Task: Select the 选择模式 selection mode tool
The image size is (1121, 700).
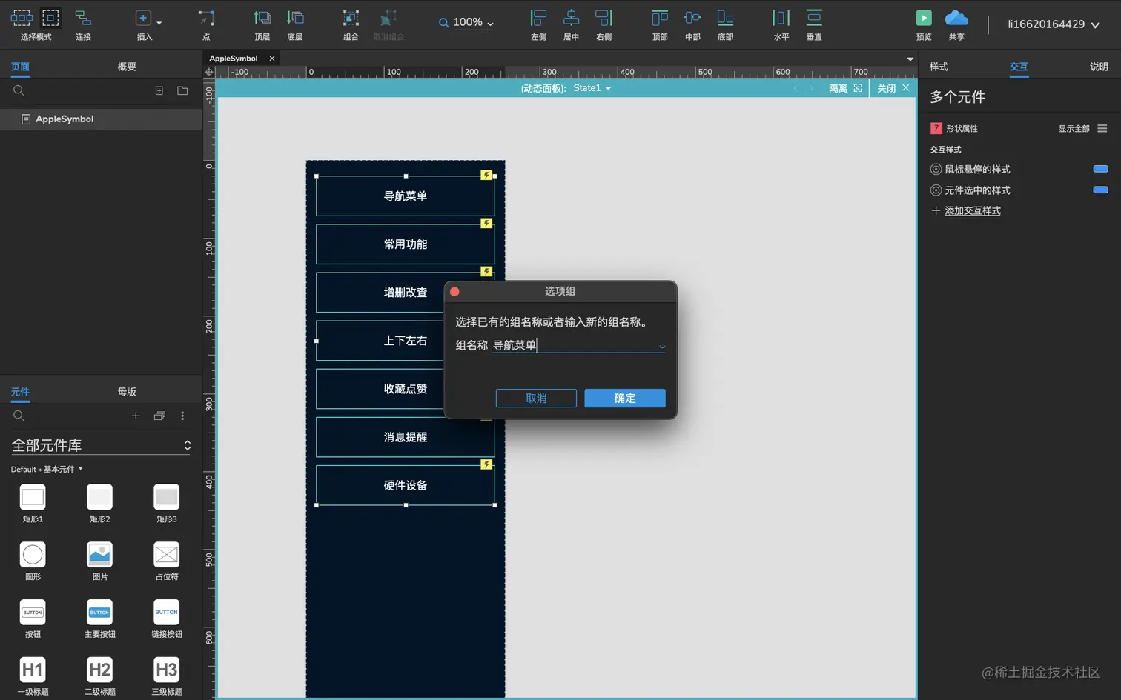Action: (x=36, y=24)
